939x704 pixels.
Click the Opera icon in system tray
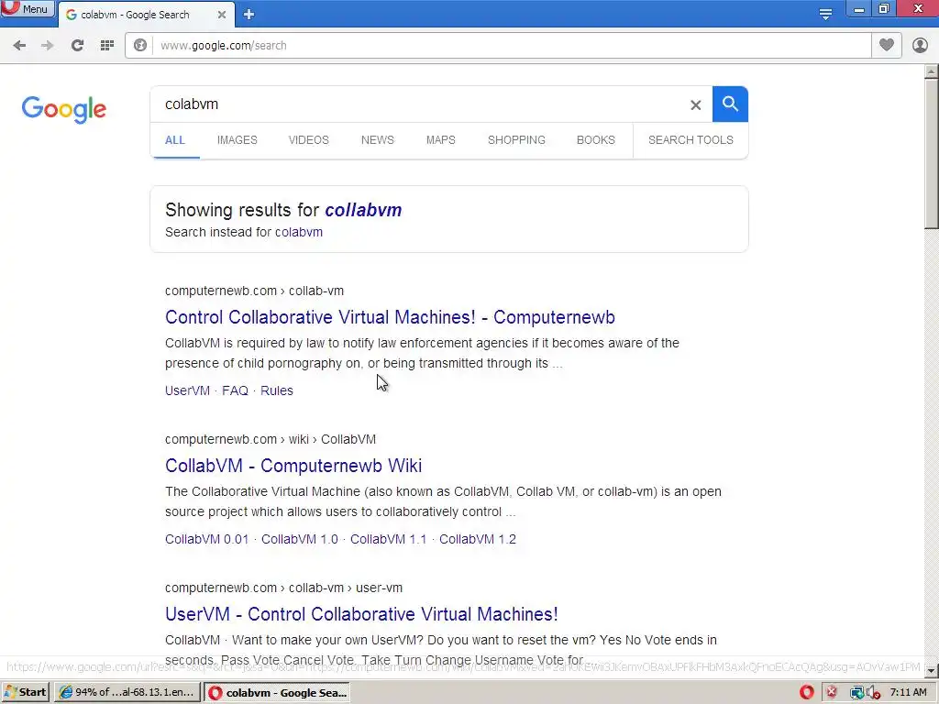tap(807, 693)
